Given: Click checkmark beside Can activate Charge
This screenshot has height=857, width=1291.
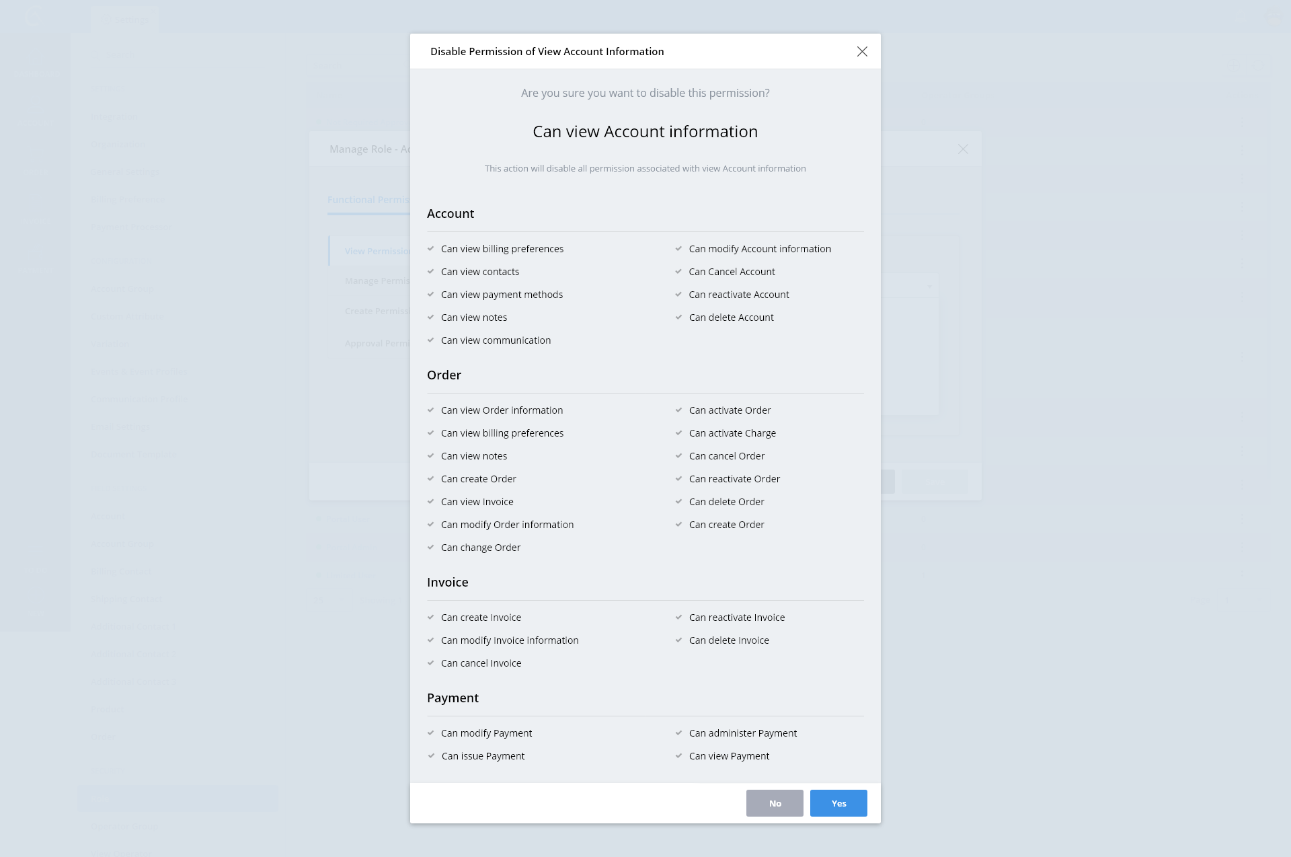Looking at the screenshot, I should click(x=678, y=433).
